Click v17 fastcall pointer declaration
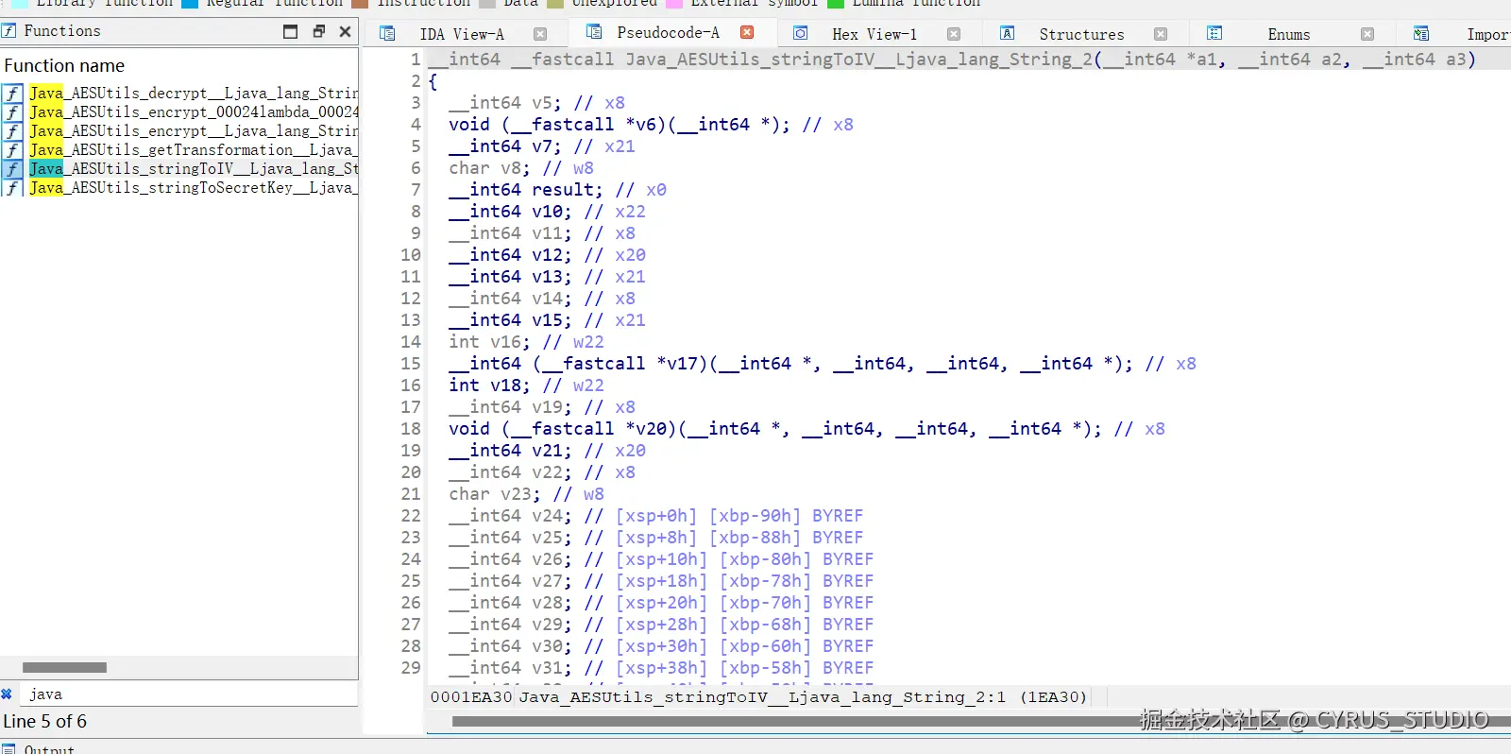The height and width of the screenshot is (754, 1511). [x=822, y=364]
